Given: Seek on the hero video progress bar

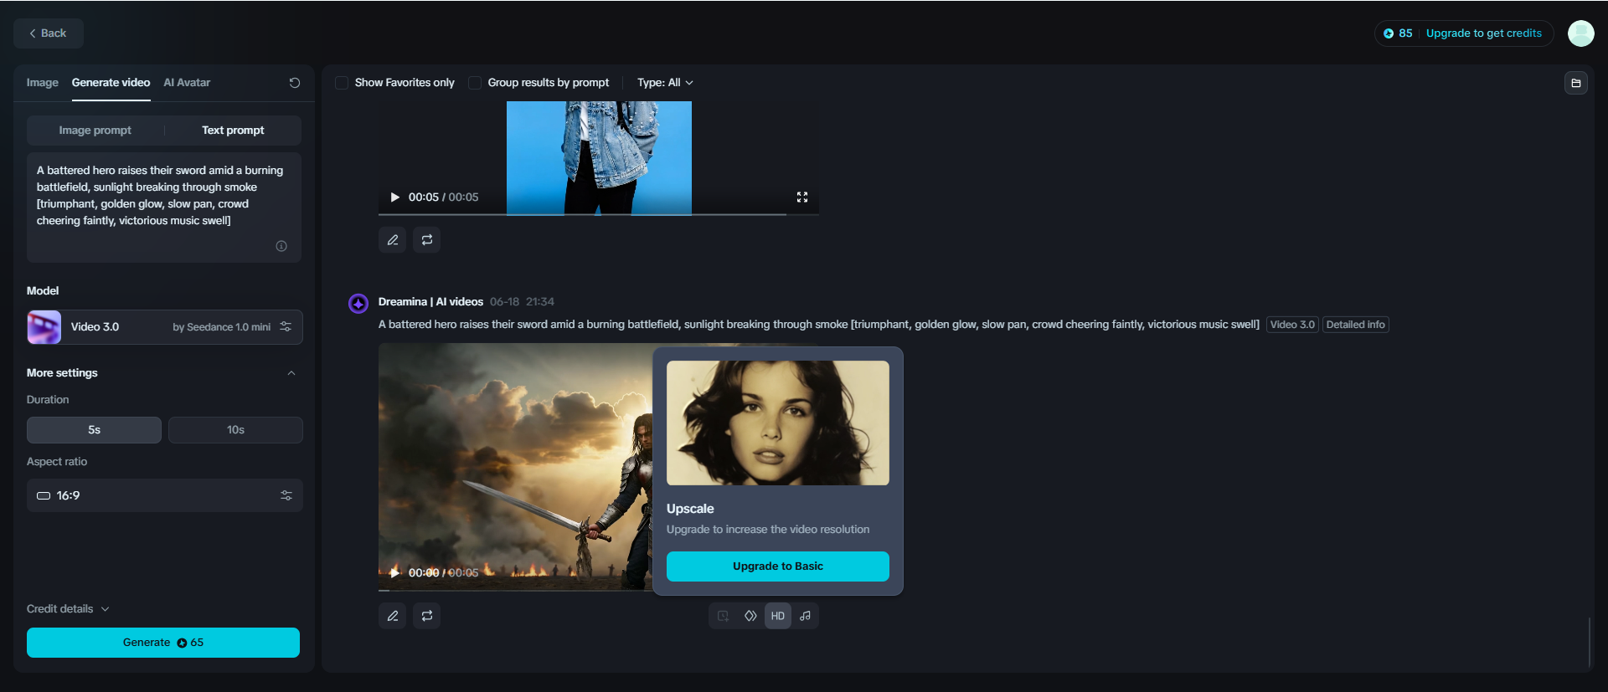Looking at the screenshot, I should pos(515,590).
